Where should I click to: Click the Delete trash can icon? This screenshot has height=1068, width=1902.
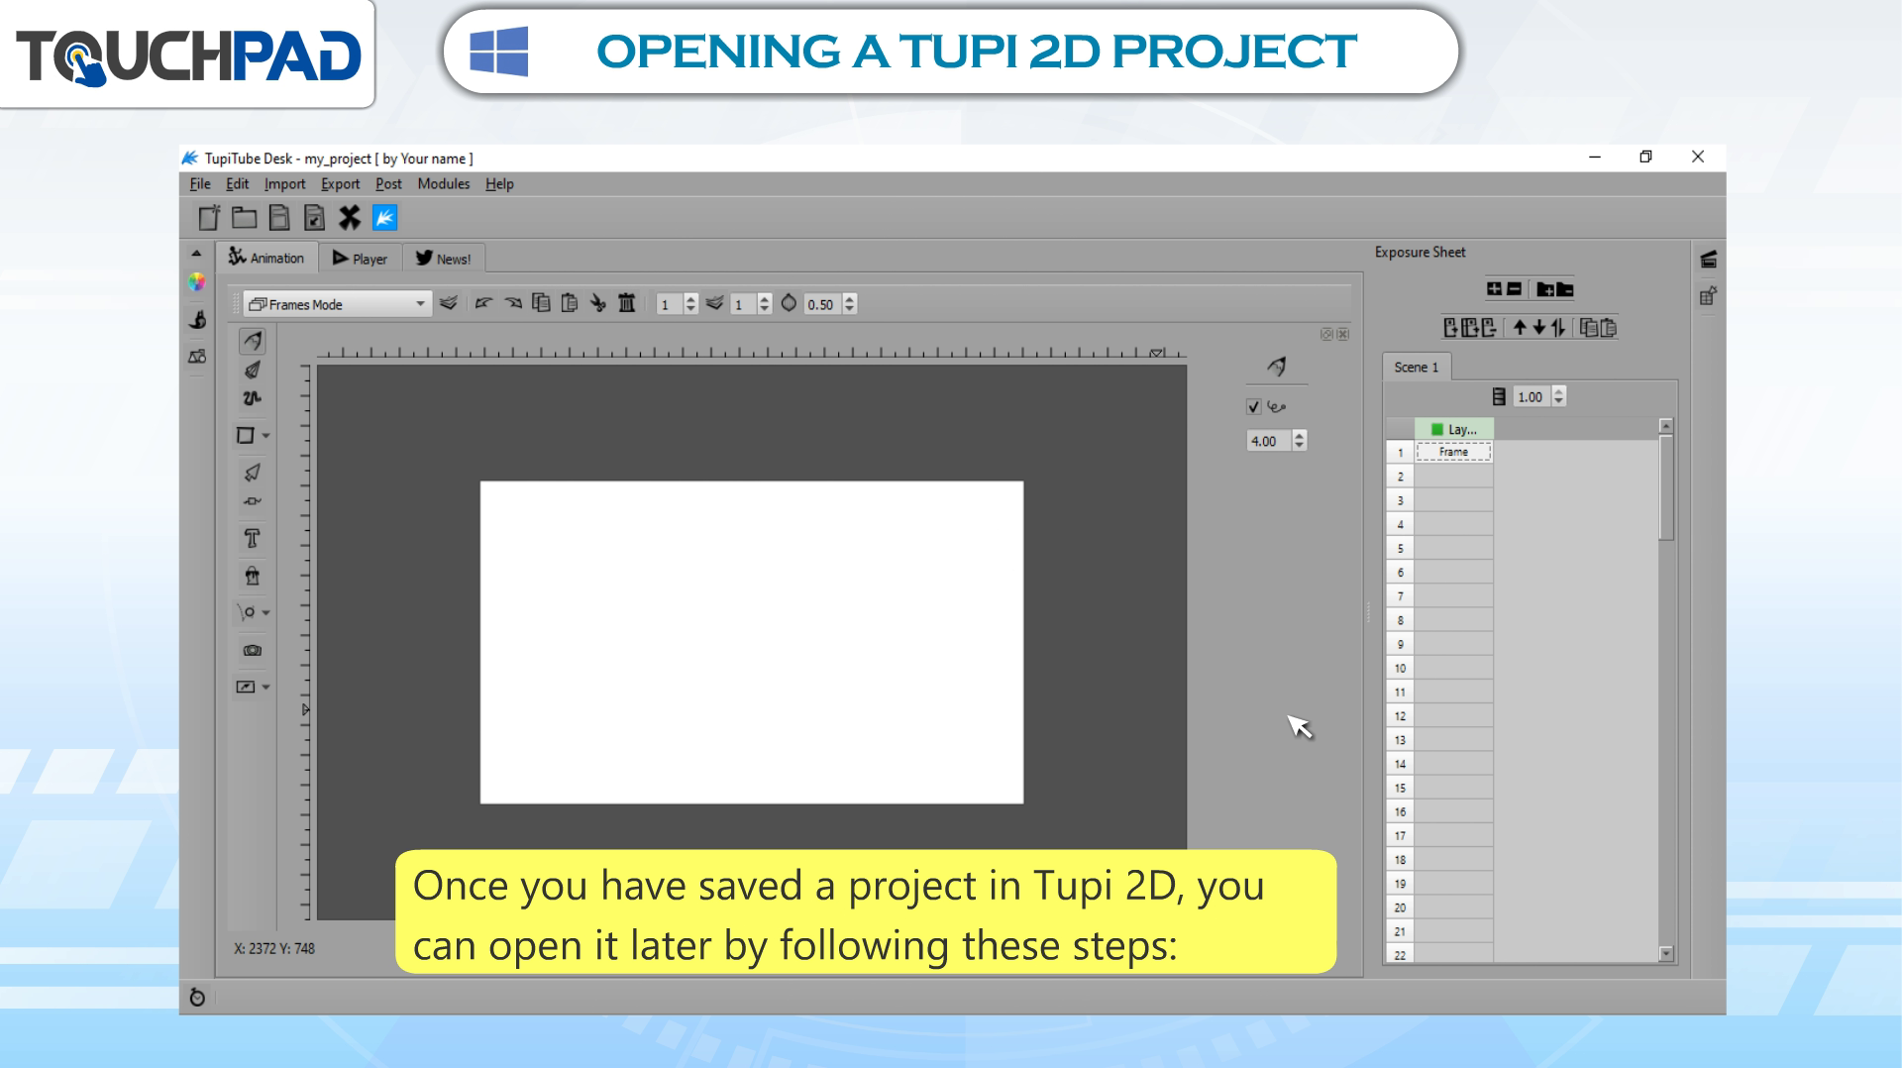click(x=627, y=303)
